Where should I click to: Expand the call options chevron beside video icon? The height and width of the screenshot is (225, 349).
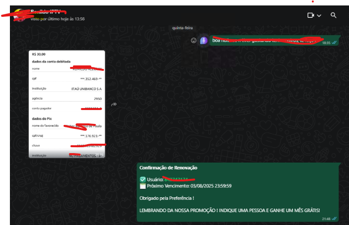319,16
